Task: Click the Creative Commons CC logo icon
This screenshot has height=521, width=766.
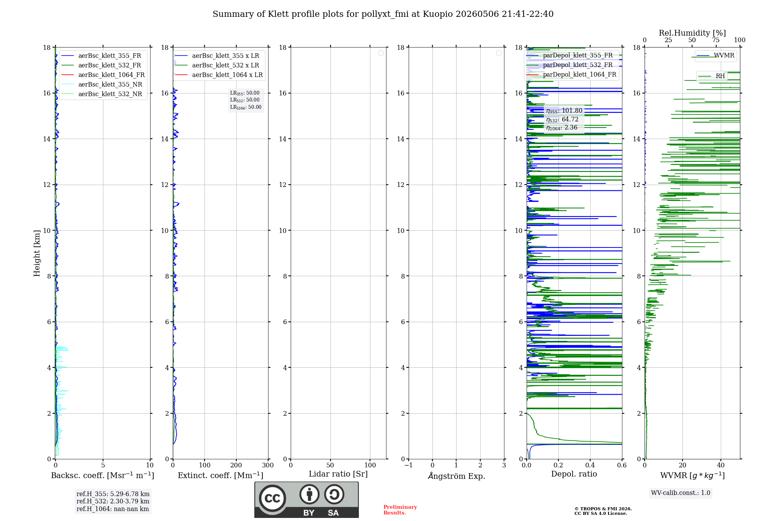Action: tap(272, 498)
